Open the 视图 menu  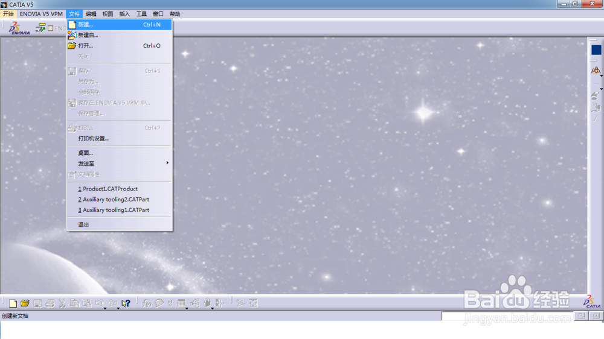coord(108,14)
